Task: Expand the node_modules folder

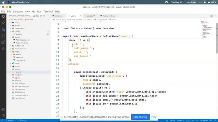Action: (11, 49)
